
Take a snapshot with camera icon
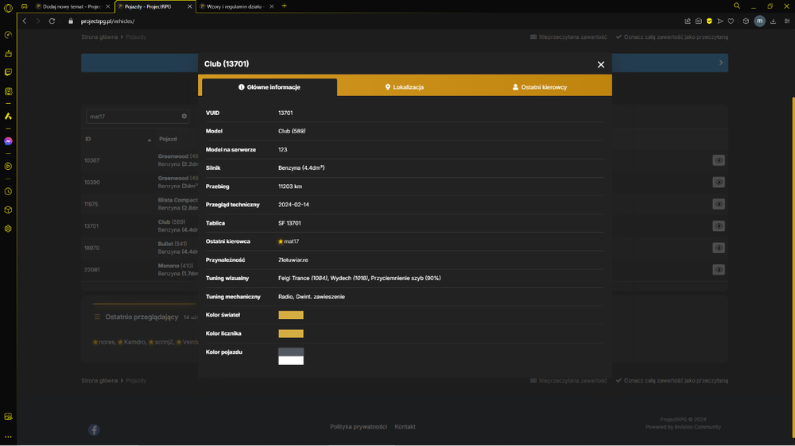[x=699, y=21]
